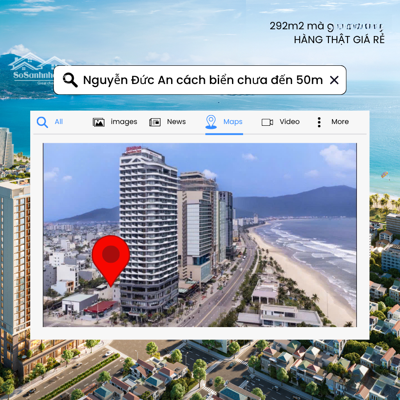The image size is (400, 400).
Task: Select the Maps tab label
Action: (233, 122)
